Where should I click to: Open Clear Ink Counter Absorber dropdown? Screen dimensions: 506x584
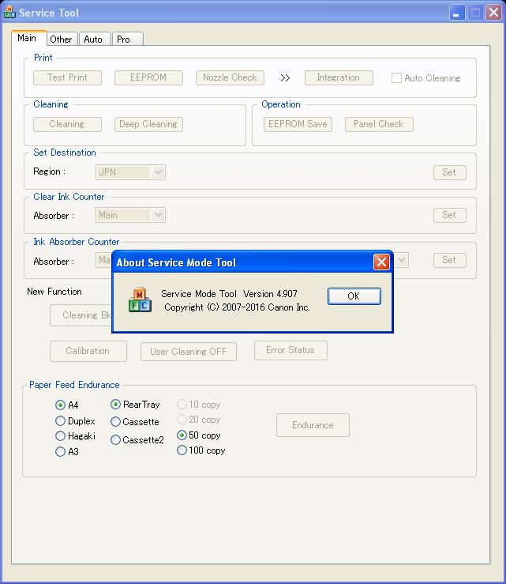pos(159,215)
